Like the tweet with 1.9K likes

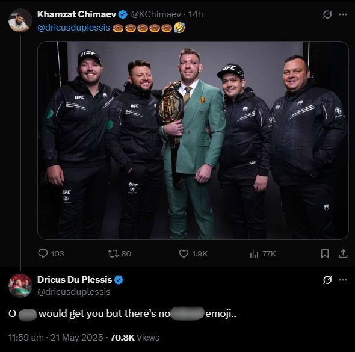pos(193,253)
